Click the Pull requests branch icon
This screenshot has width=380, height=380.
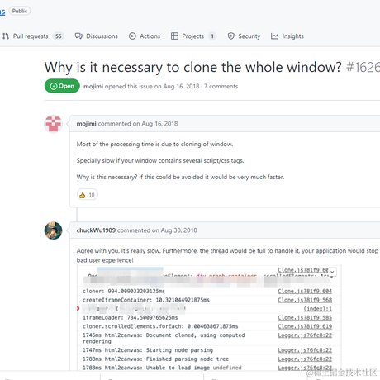coord(6,36)
